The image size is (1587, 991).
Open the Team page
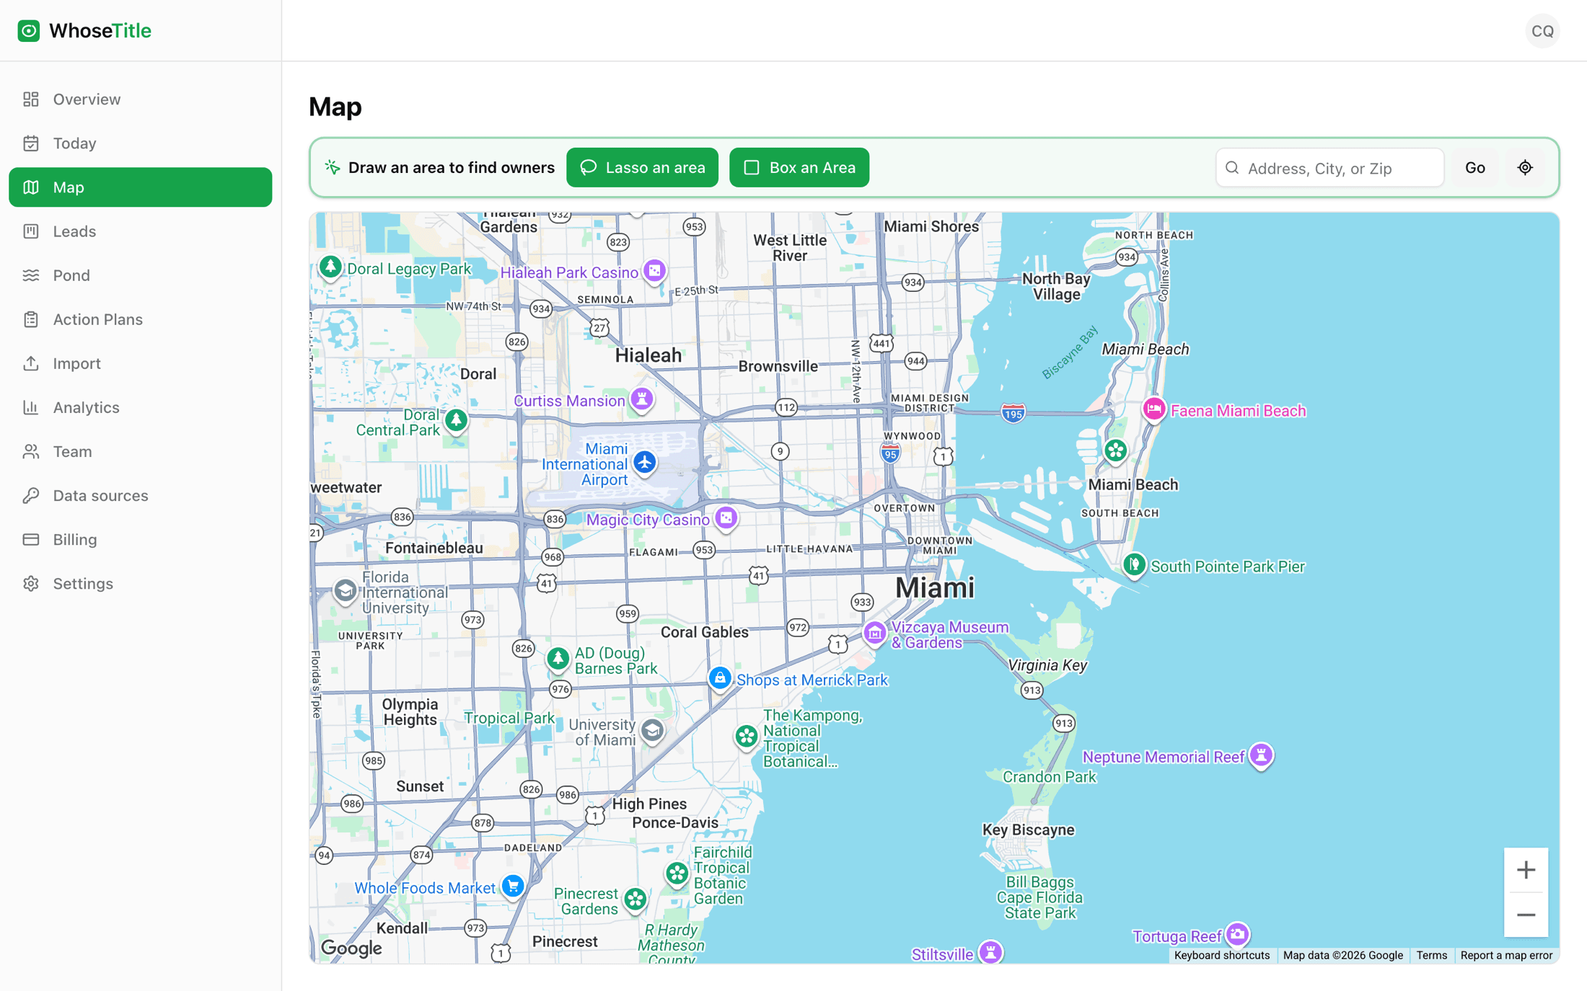click(141, 451)
